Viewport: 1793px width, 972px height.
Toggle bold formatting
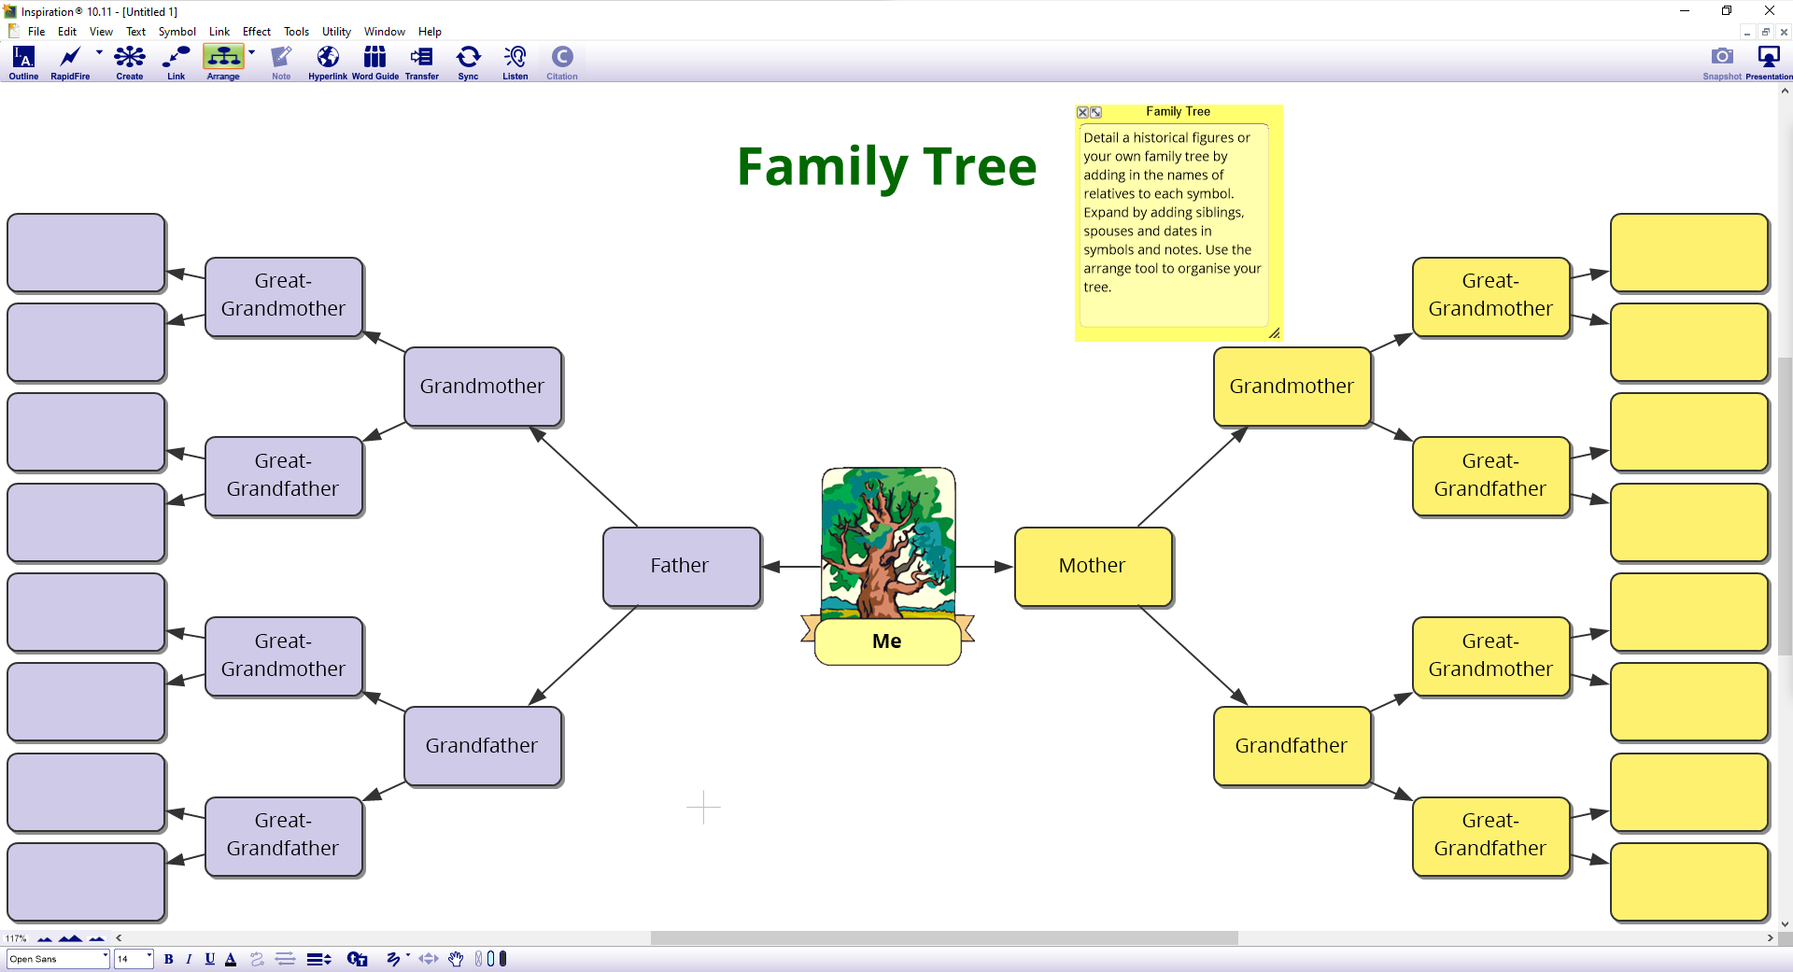pyautogui.click(x=169, y=959)
